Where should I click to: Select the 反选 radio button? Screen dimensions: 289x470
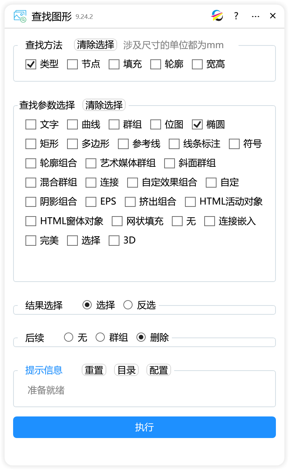tap(128, 305)
